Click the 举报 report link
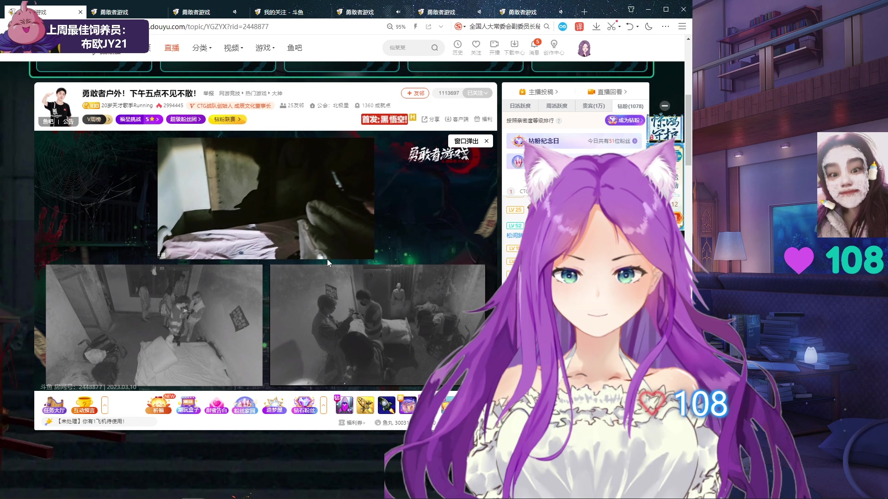Screen dimensions: 888x499 [209, 93]
